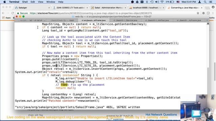Click the System.out.println retval line

[x=46, y=72]
